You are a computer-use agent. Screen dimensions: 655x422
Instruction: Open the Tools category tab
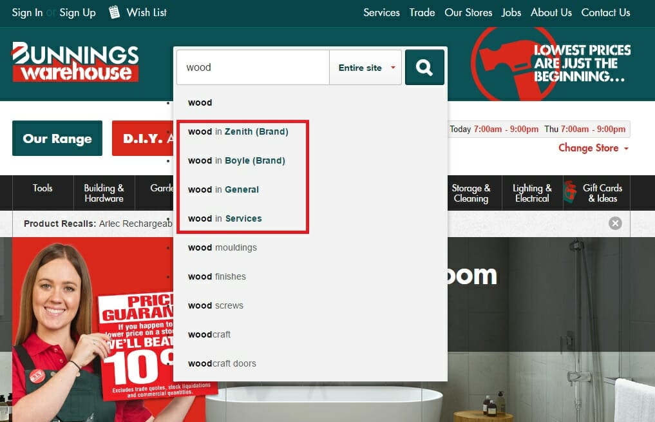pos(43,193)
